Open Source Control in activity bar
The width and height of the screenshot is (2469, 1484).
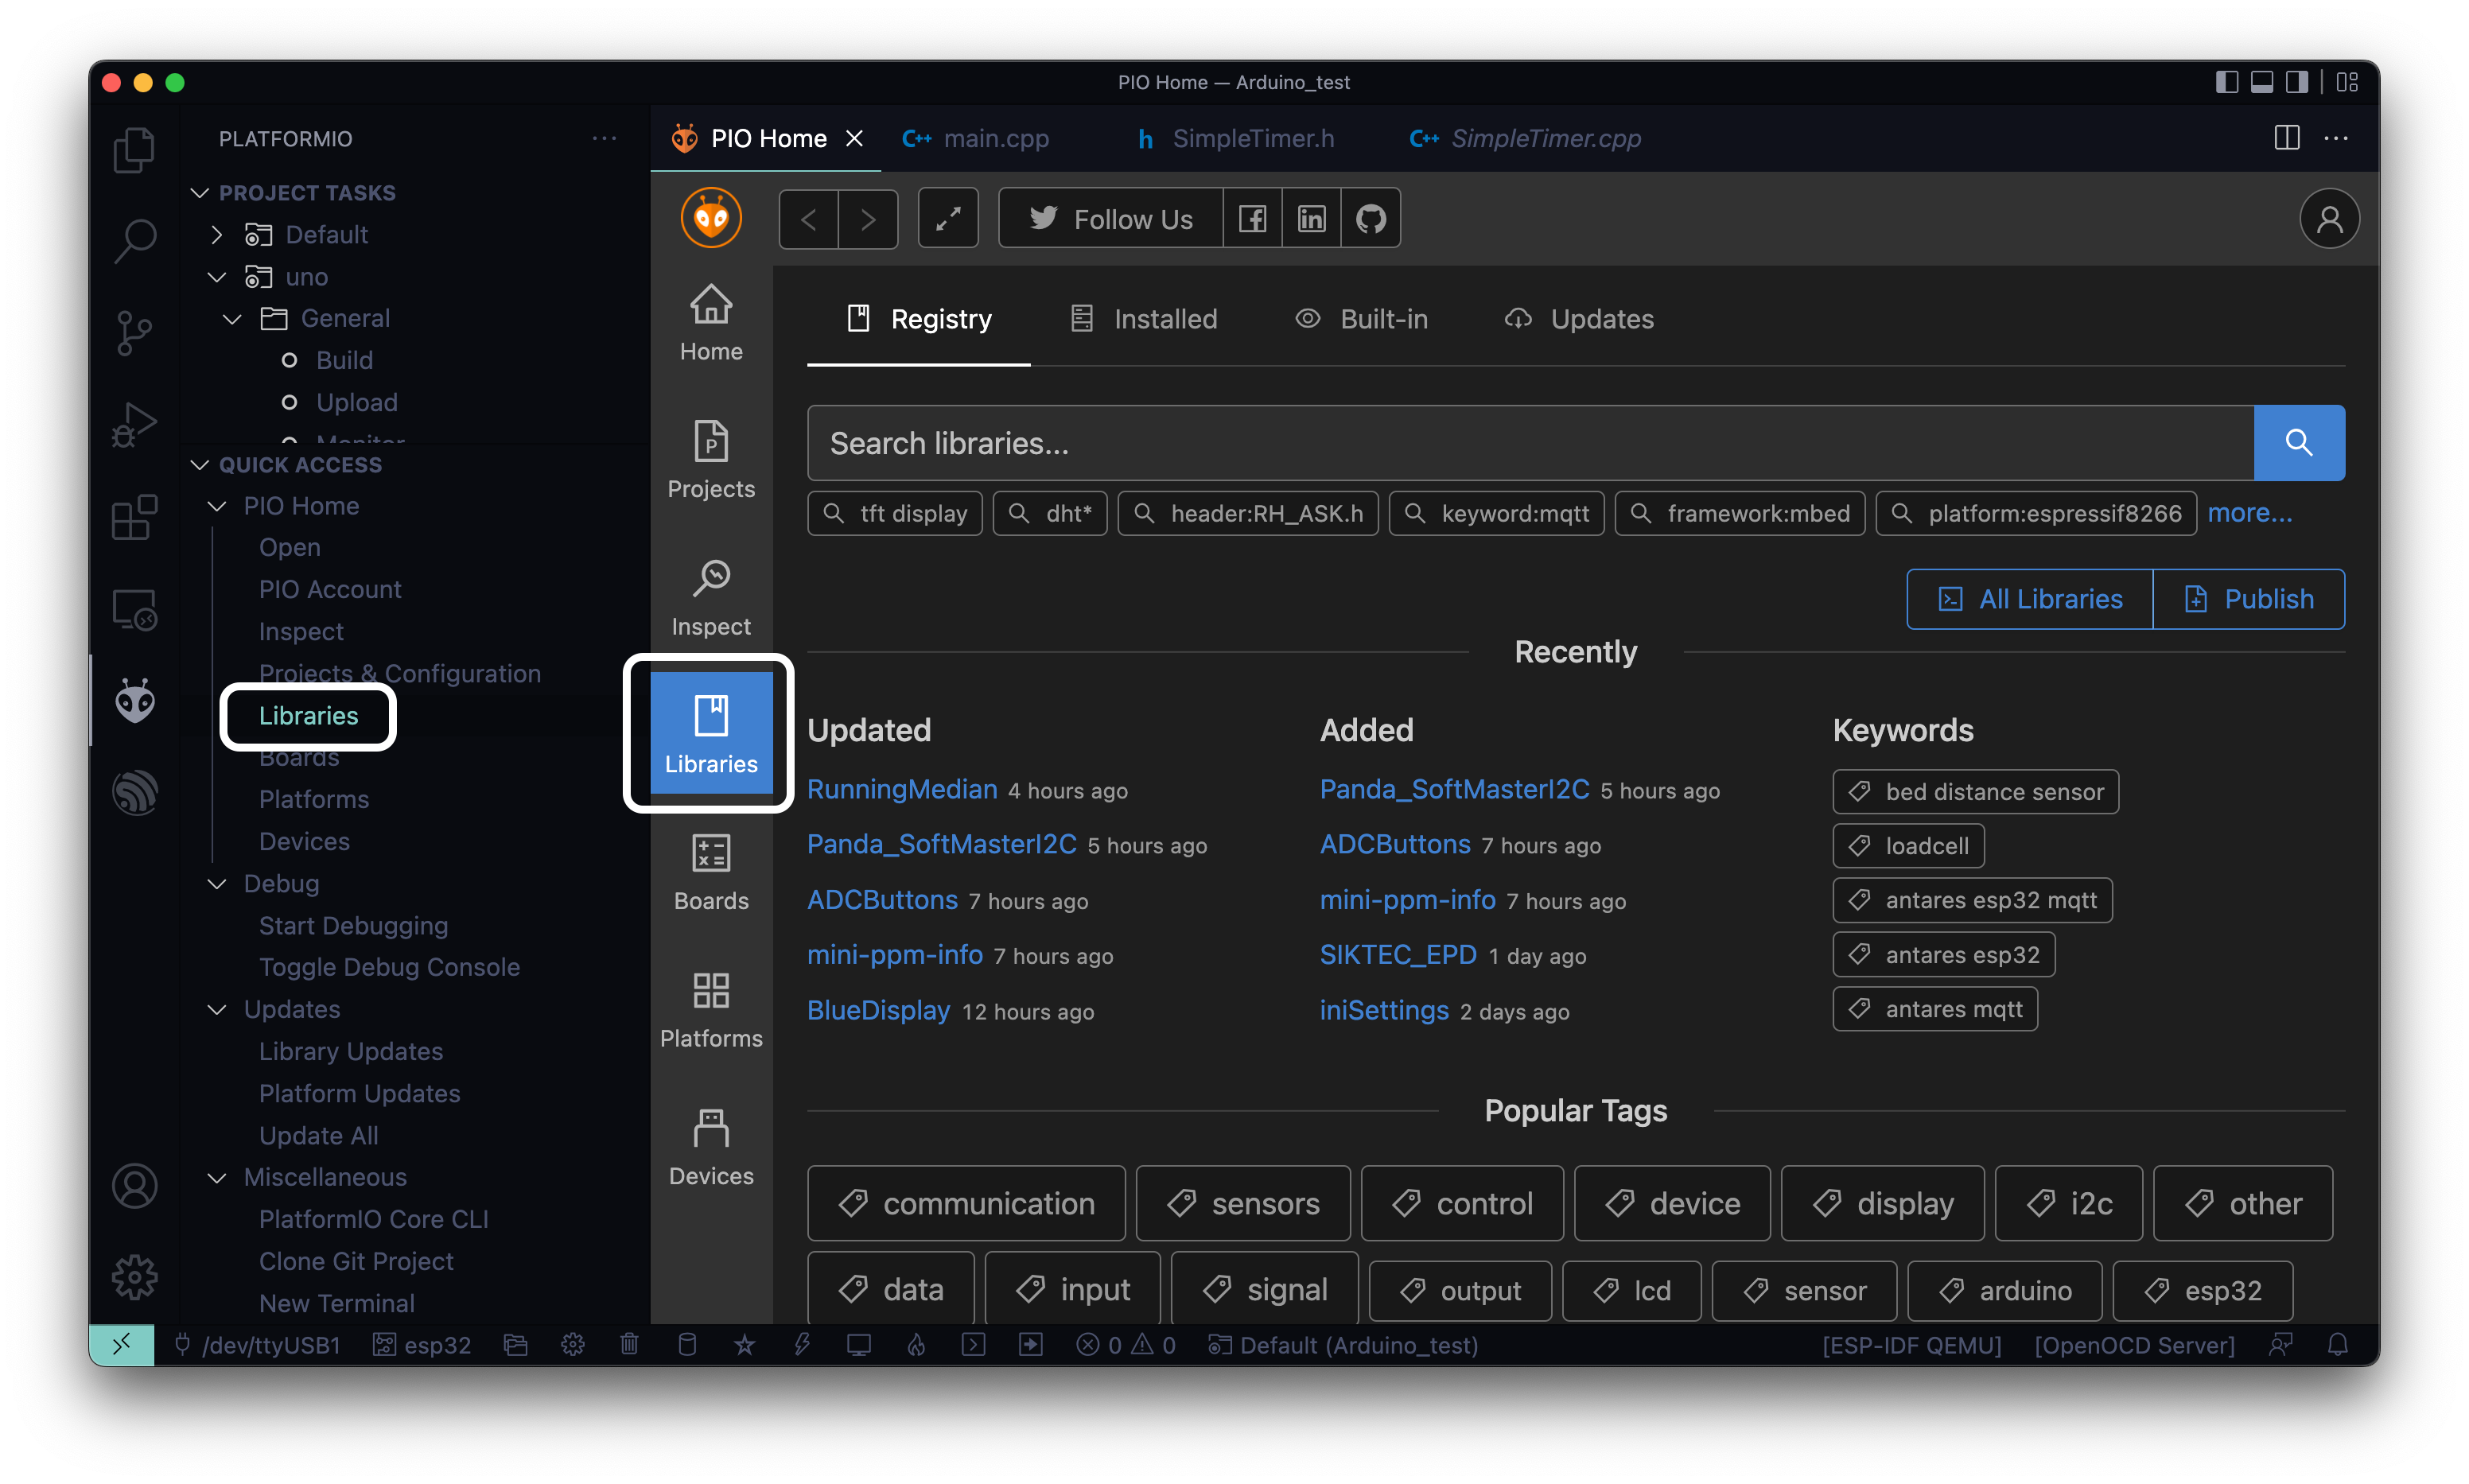134,333
